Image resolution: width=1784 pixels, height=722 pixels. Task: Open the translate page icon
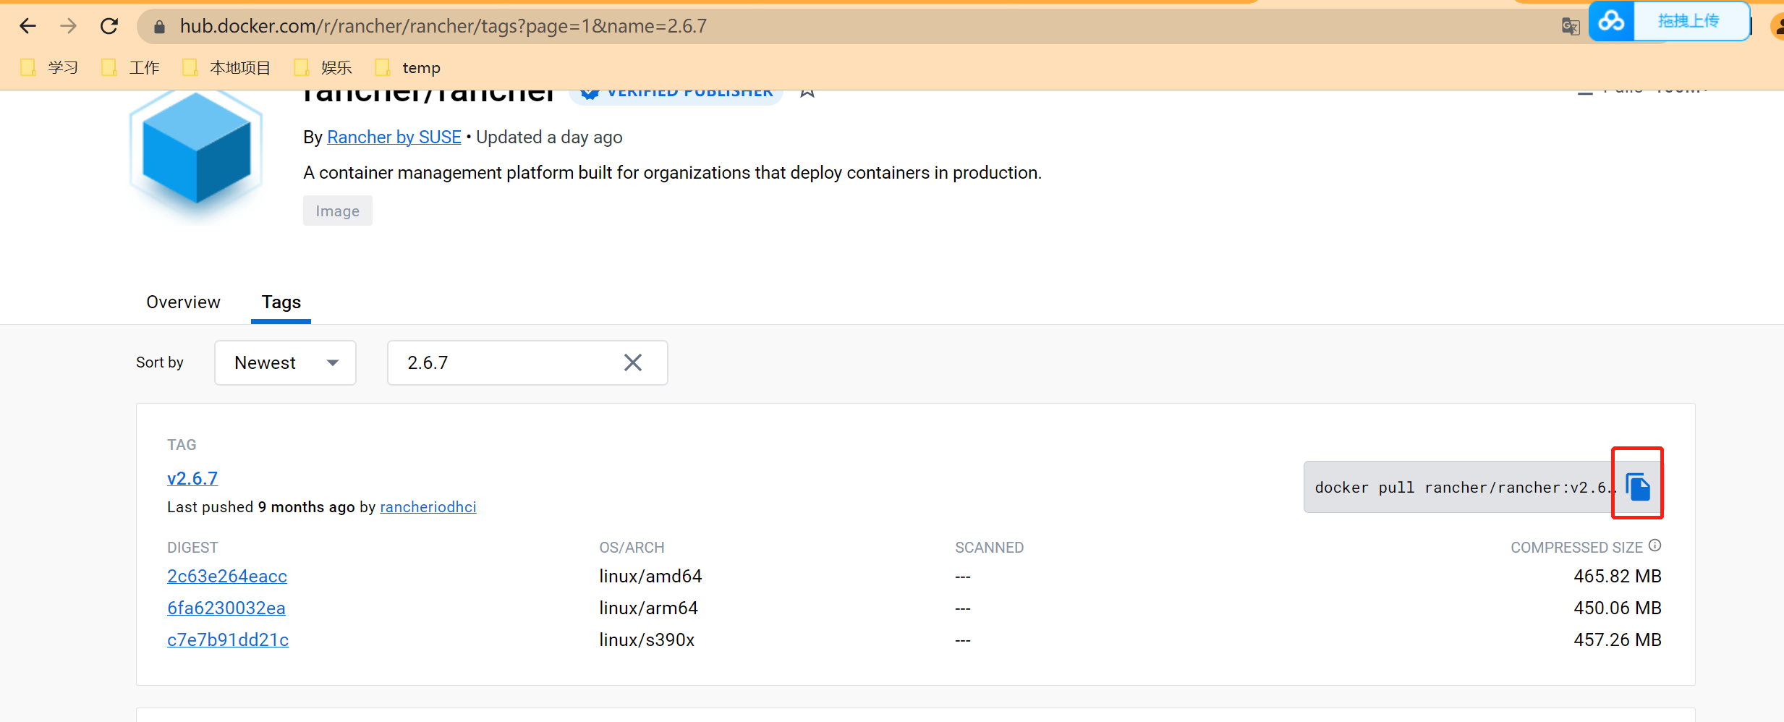[1570, 27]
